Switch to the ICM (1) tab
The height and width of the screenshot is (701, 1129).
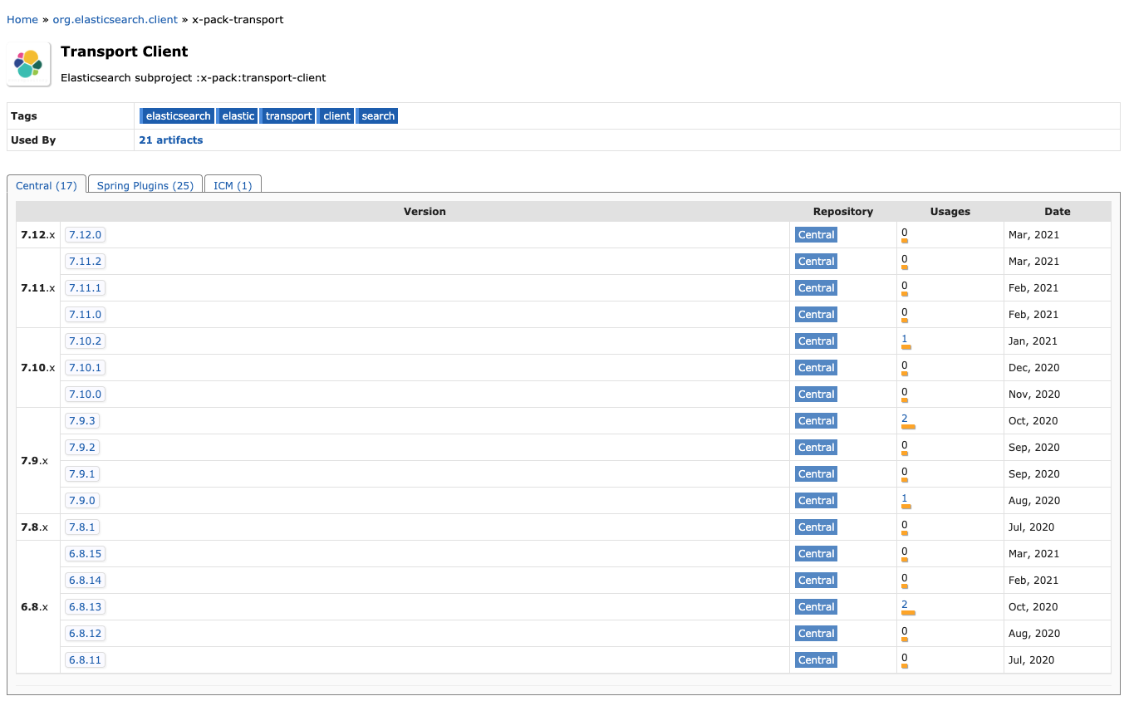[x=233, y=185]
